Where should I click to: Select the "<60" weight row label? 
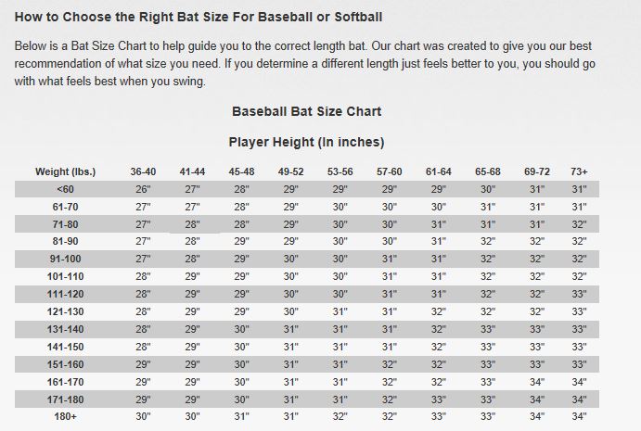click(66, 189)
